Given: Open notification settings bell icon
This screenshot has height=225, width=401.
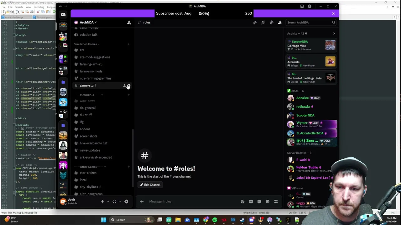Looking at the screenshot, I should tap(263, 22).
